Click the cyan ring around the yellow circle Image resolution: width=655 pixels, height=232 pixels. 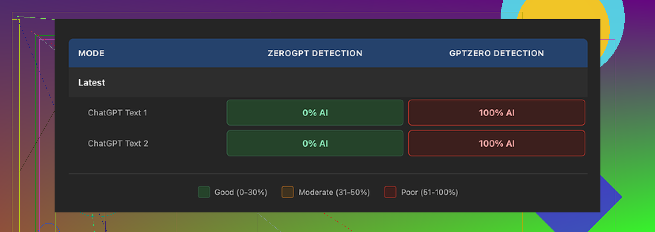617,21
